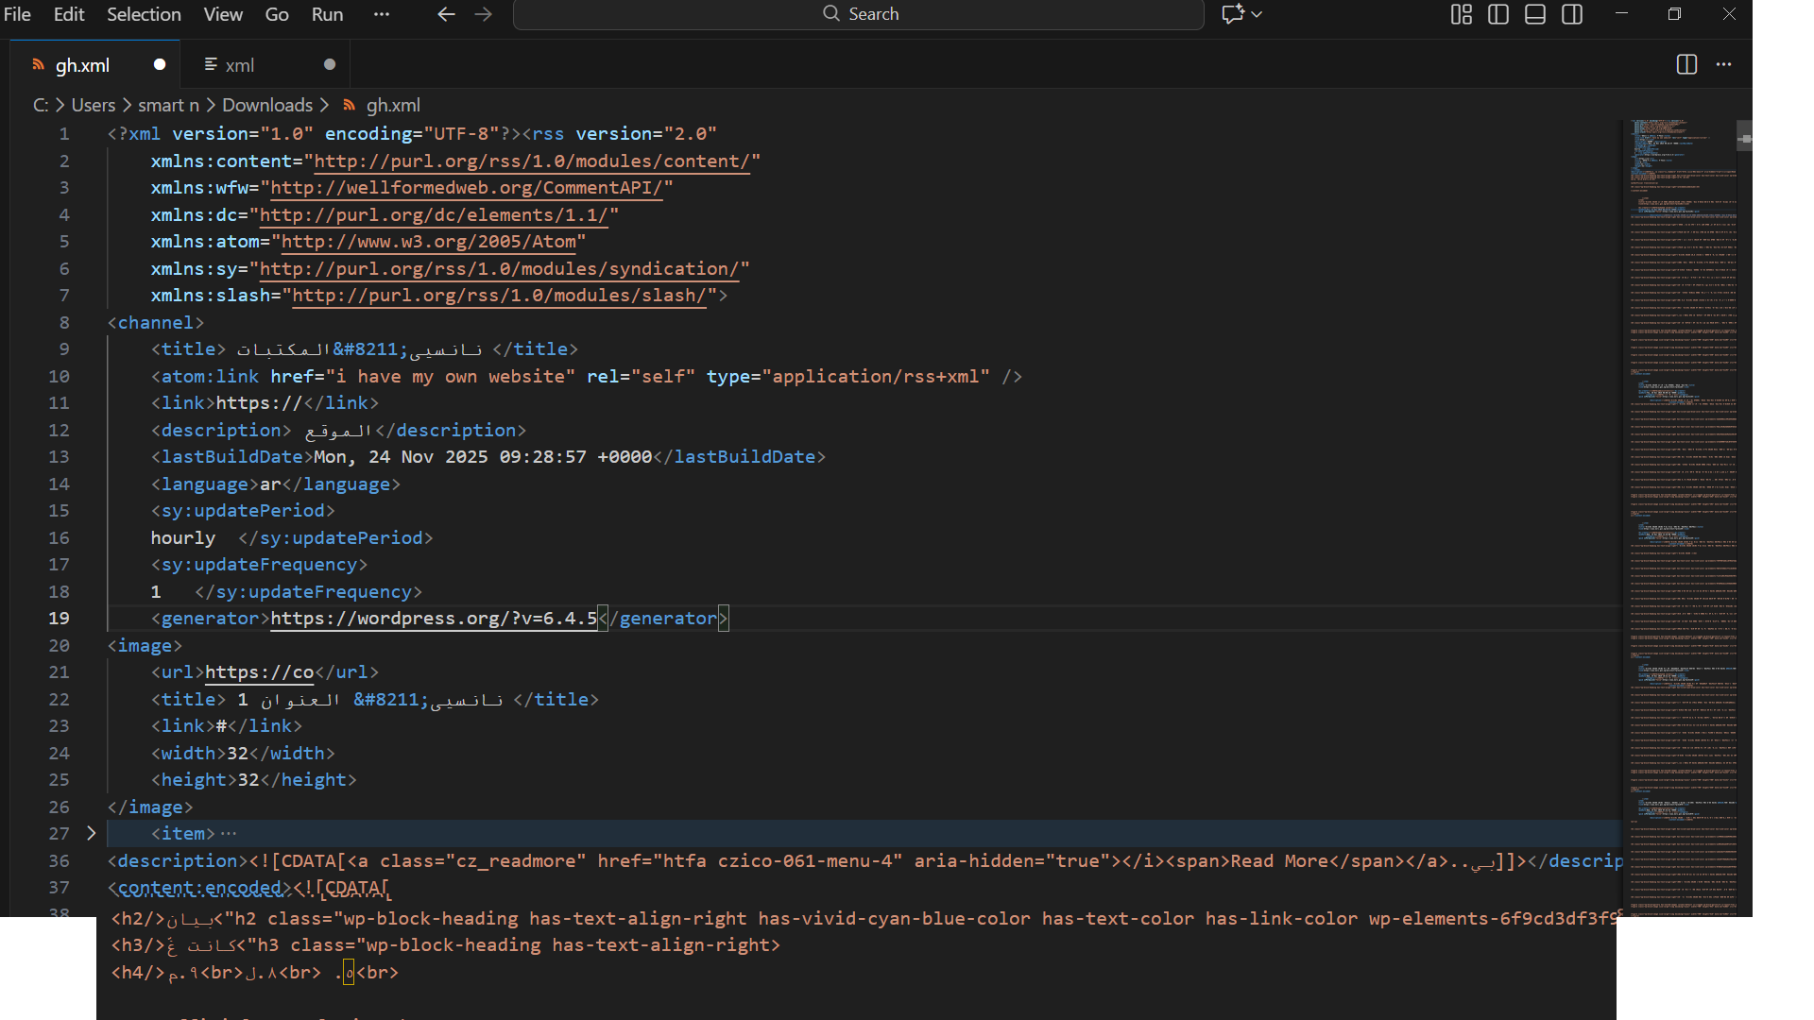Image resolution: width=1814 pixels, height=1020 pixels.
Task: Click the Customize Layout icon
Action: (x=1461, y=14)
